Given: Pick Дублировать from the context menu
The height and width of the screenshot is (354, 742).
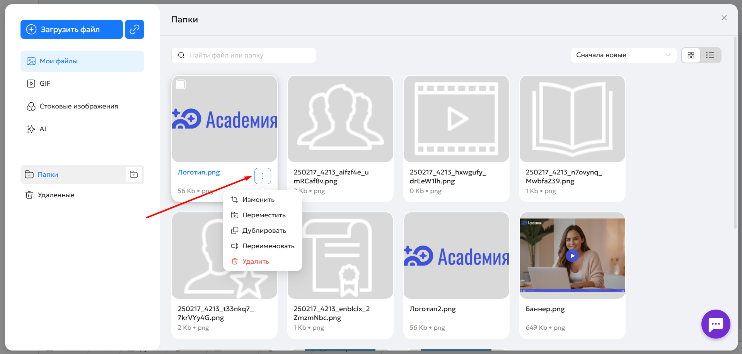Looking at the screenshot, I should pyautogui.click(x=264, y=230).
